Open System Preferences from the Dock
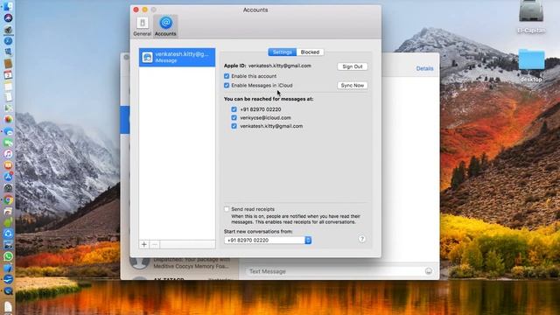This screenshot has width=560, height=315. (8, 188)
